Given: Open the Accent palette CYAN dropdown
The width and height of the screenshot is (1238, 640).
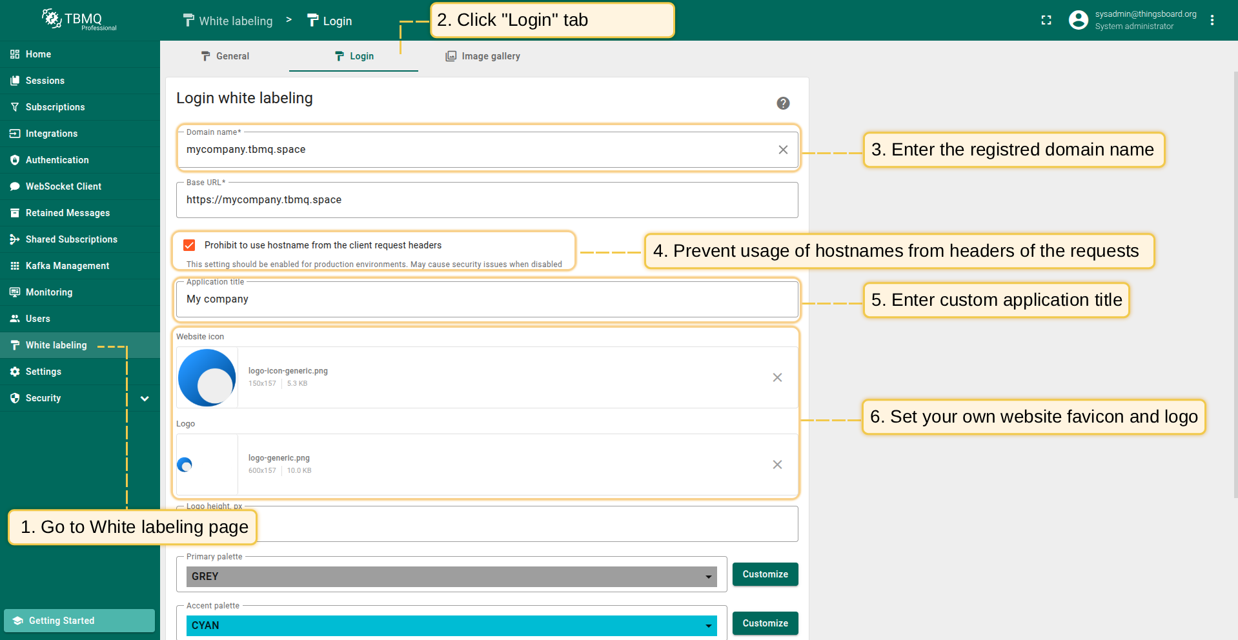Looking at the screenshot, I should 451,626.
